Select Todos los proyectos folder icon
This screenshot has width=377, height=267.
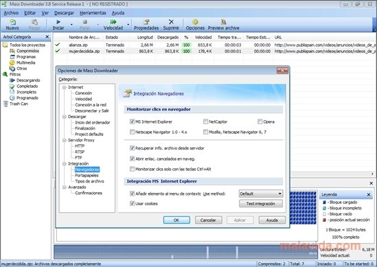[x=5, y=45]
